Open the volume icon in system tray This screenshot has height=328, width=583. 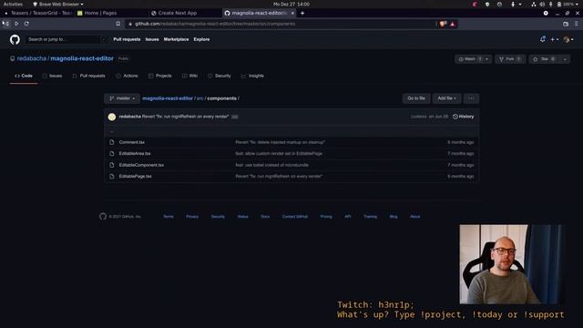[542, 4]
